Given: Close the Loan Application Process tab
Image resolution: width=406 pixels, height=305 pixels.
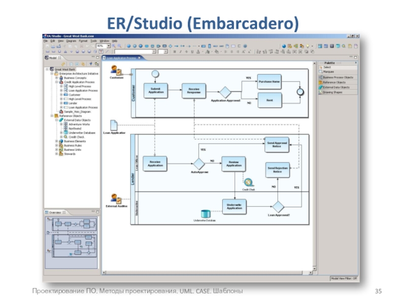Looking at the screenshot, I should pos(139,58).
